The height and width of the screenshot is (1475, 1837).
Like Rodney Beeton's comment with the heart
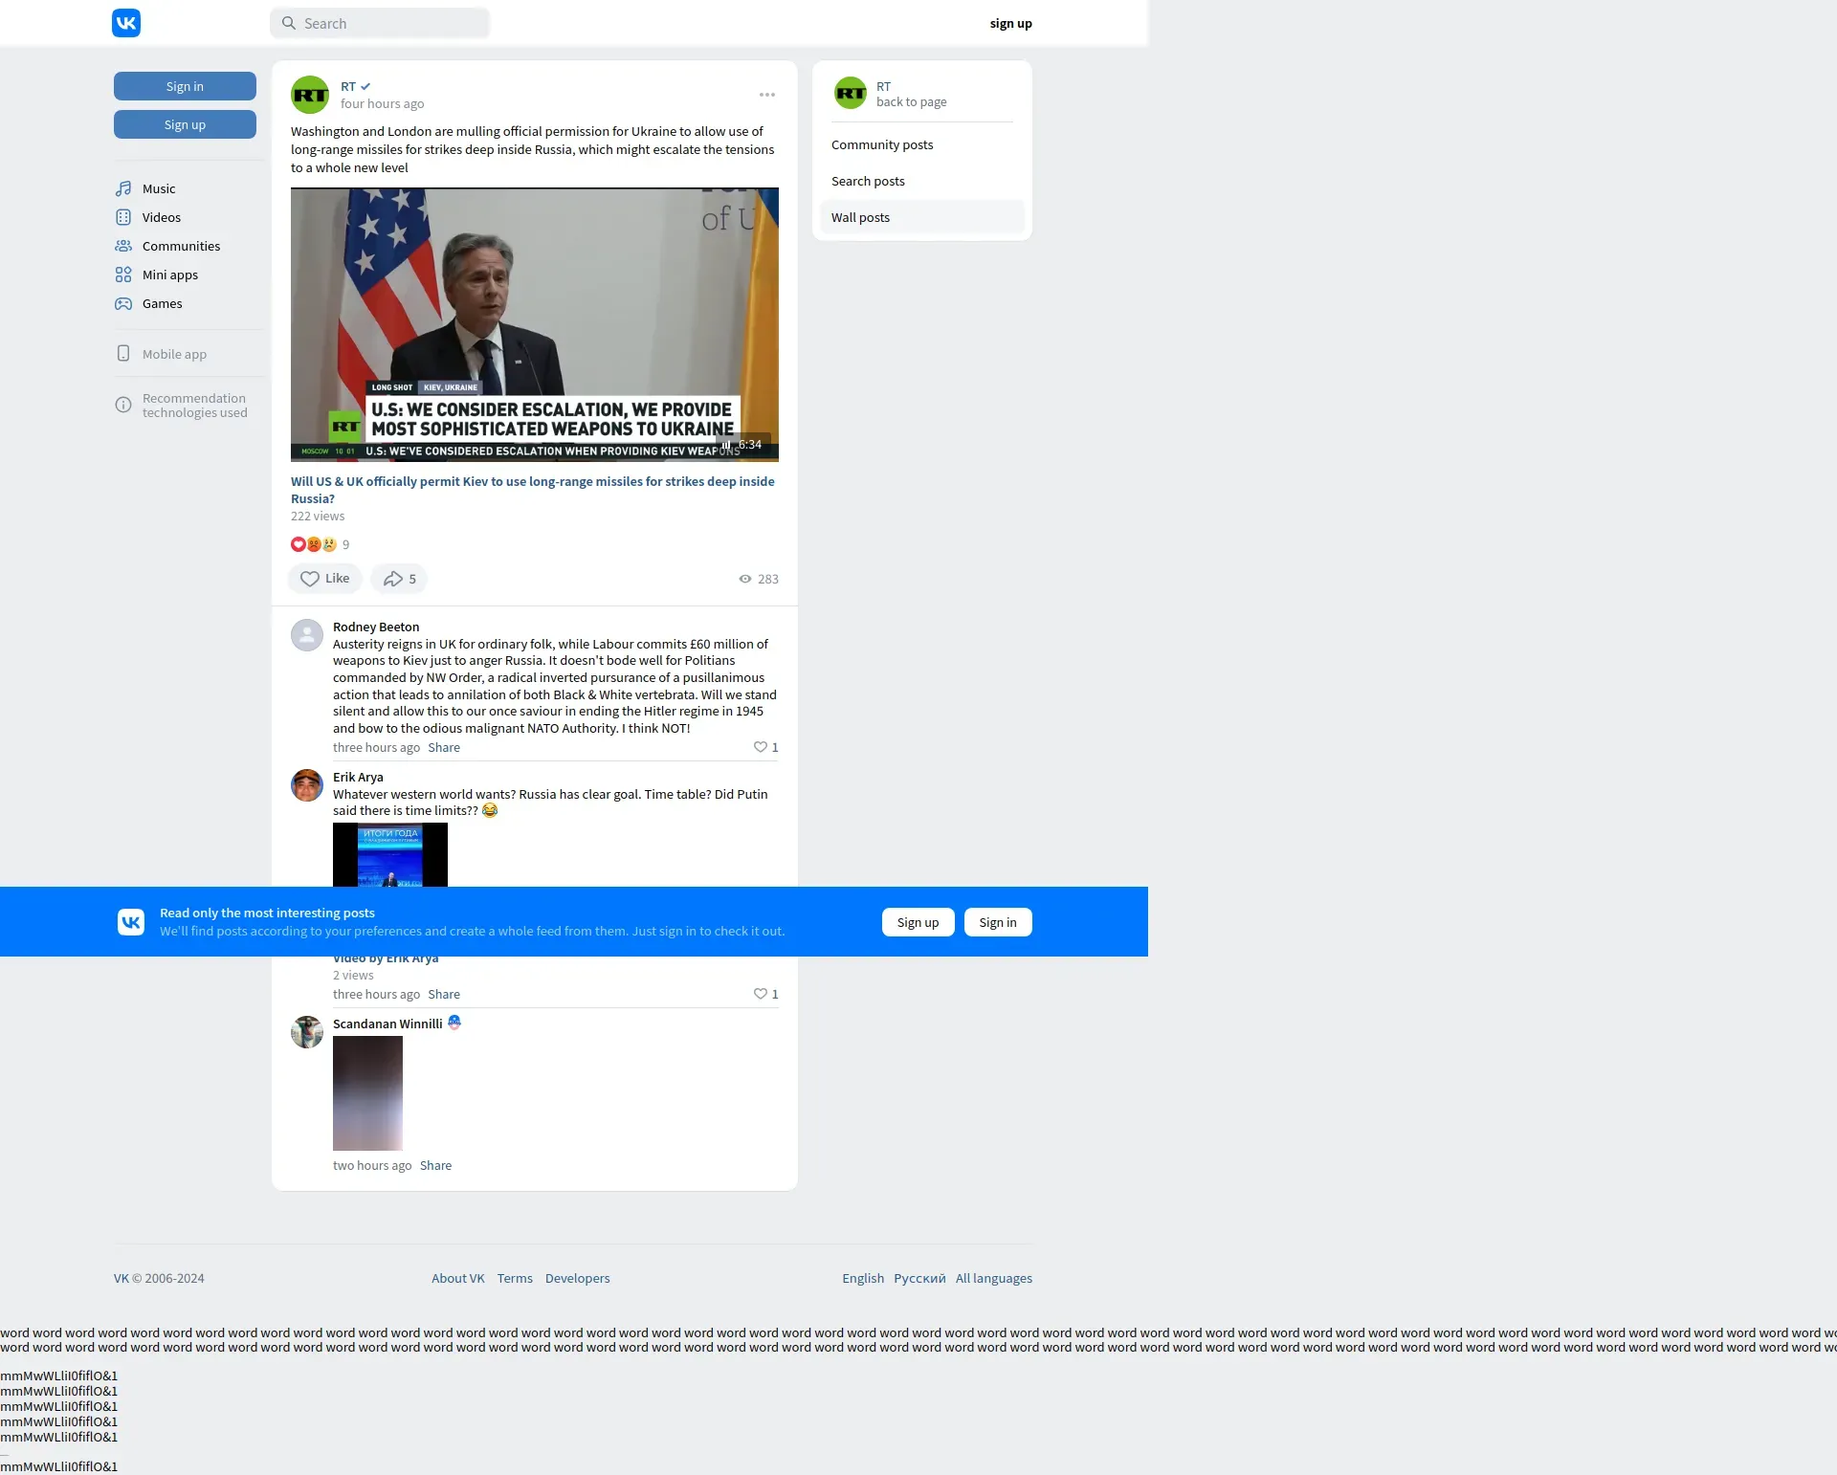point(761,747)
